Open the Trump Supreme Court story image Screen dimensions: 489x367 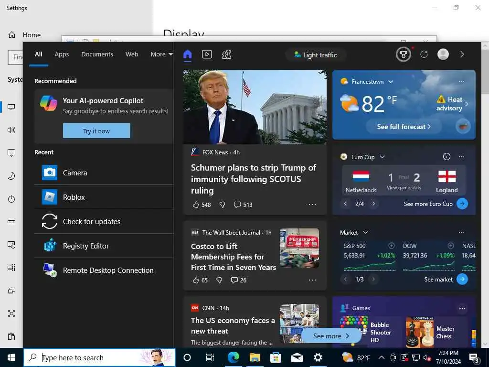[255, 107]
